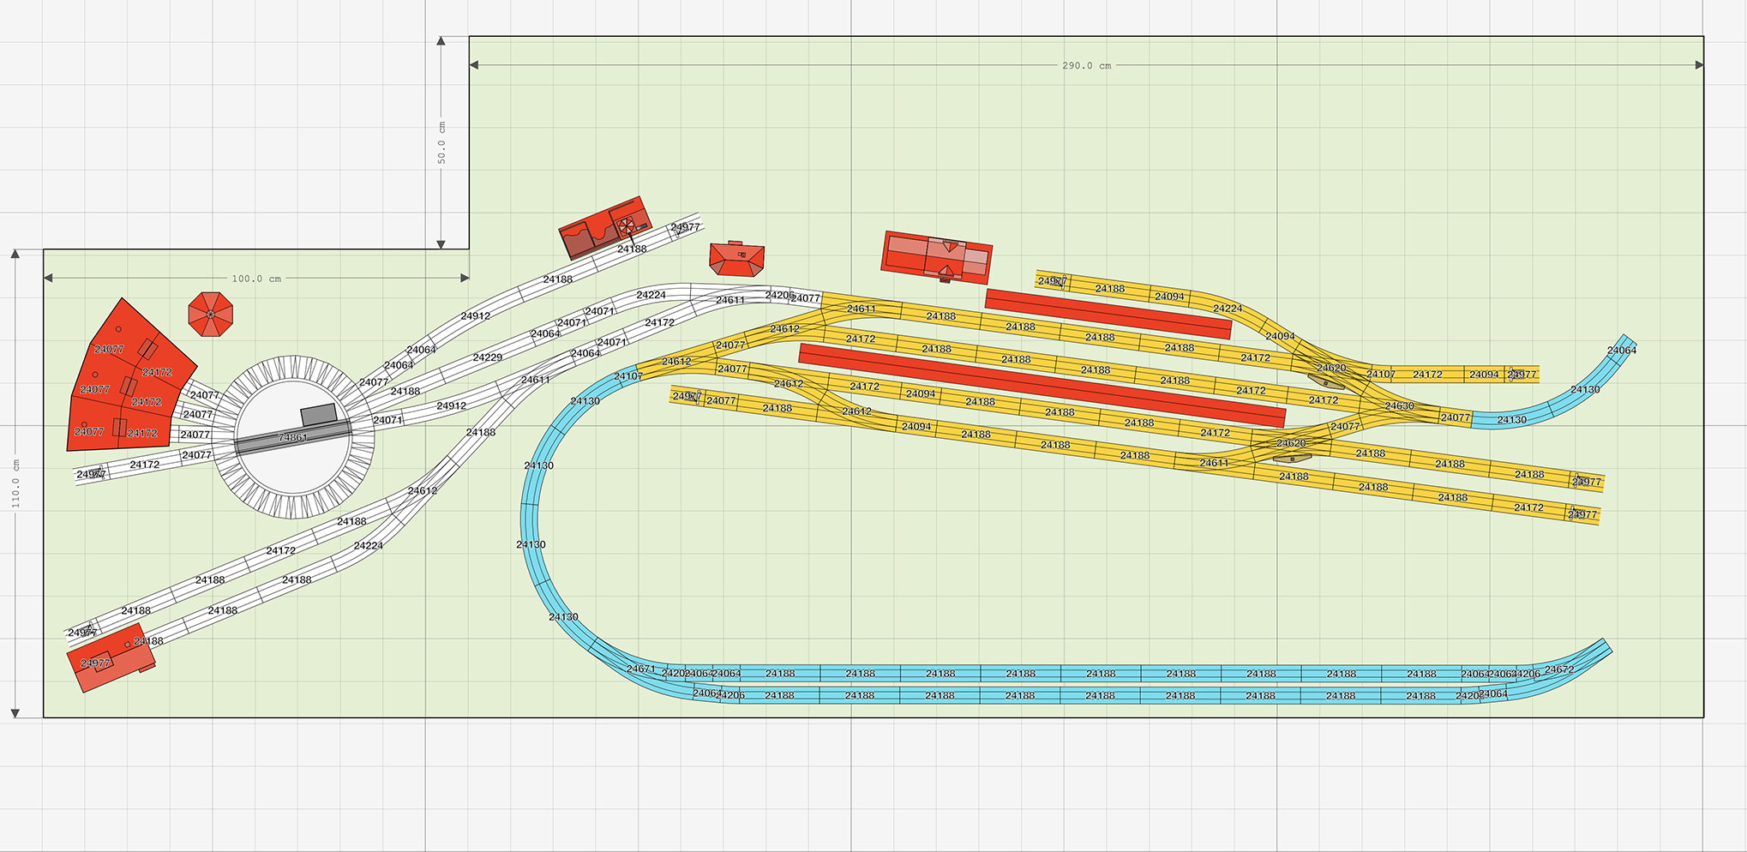Click yellow buffer stop 24977 left of 24188 and 24094
1747x852 pixels.
click(x=1052, y=280)
